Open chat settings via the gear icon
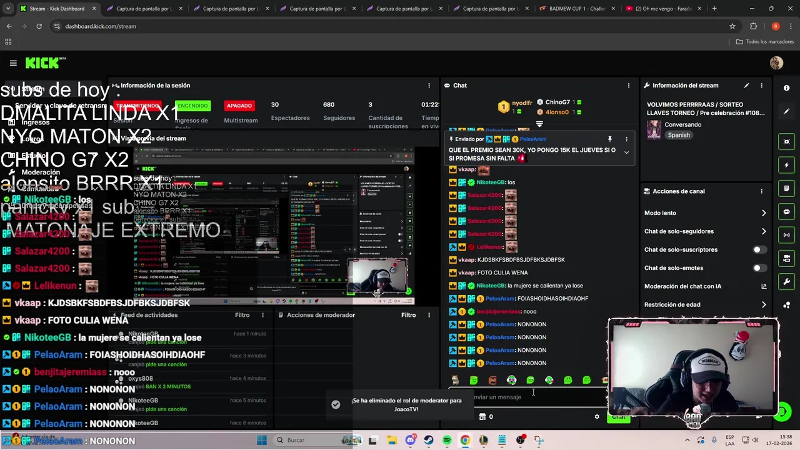 [x=597, y=417]
